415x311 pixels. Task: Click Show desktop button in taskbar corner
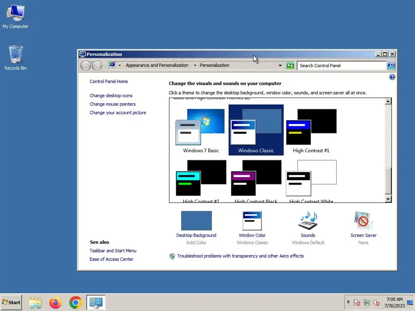point(411,302)
